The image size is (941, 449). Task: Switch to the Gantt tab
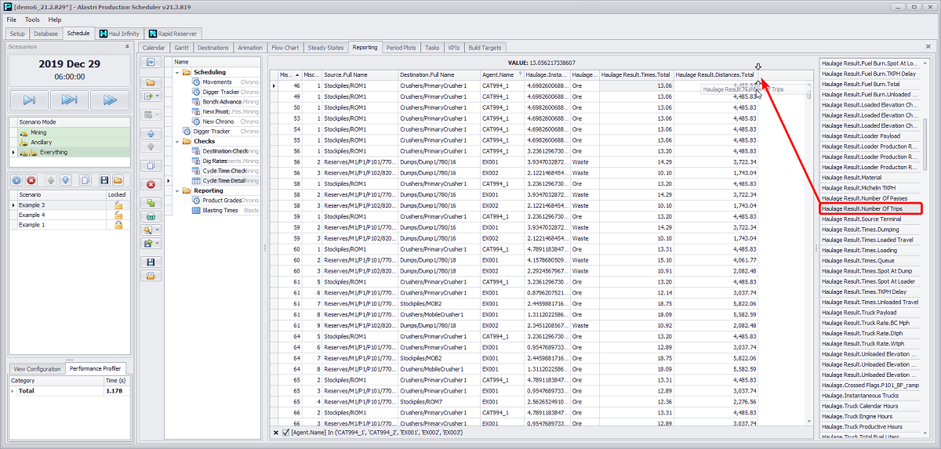coord(181,48)
